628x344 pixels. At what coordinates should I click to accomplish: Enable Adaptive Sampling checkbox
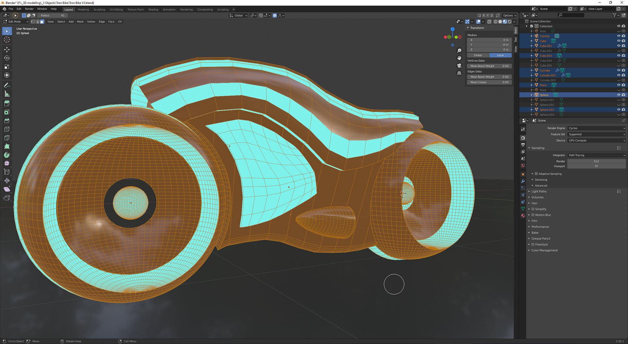[x=536, y=174]
